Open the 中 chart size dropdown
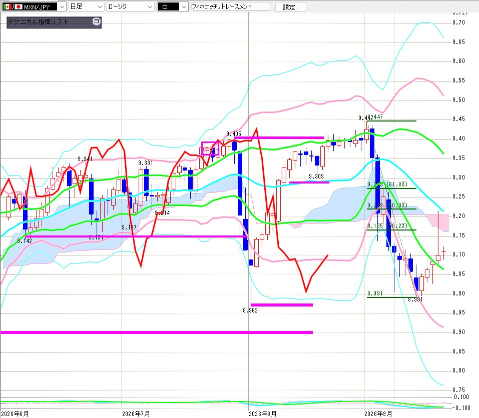 coord(173,6)
